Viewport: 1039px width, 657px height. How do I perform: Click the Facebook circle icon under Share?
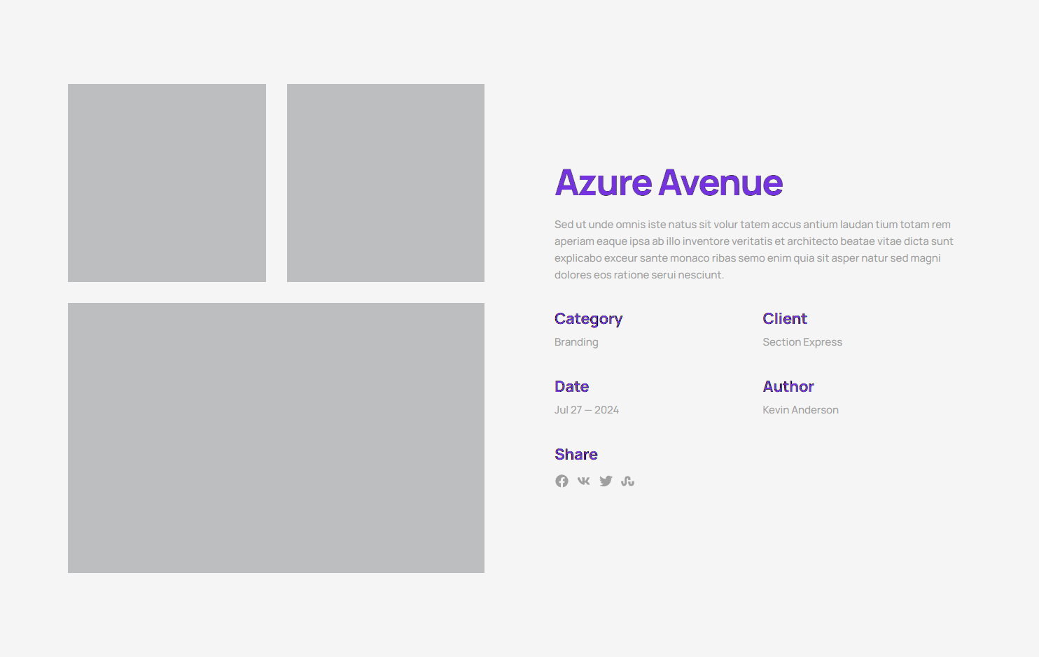tap(562, 481)
